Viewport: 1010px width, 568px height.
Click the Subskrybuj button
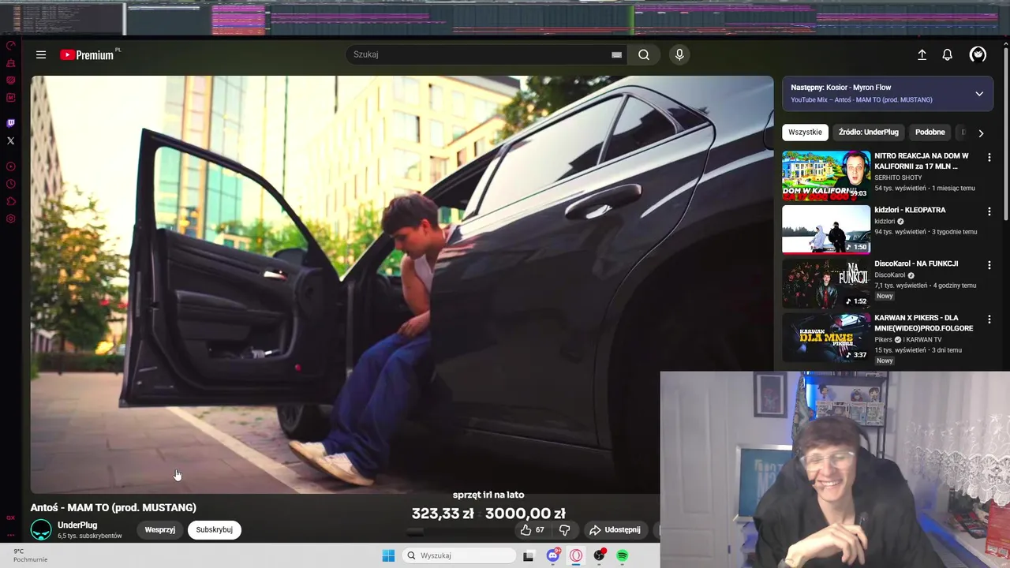click(x=214, y=530)
